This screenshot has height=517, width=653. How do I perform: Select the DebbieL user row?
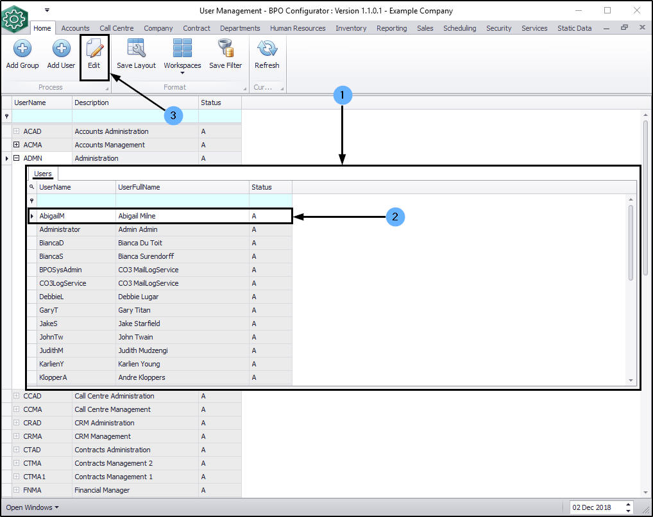[160, 297]
